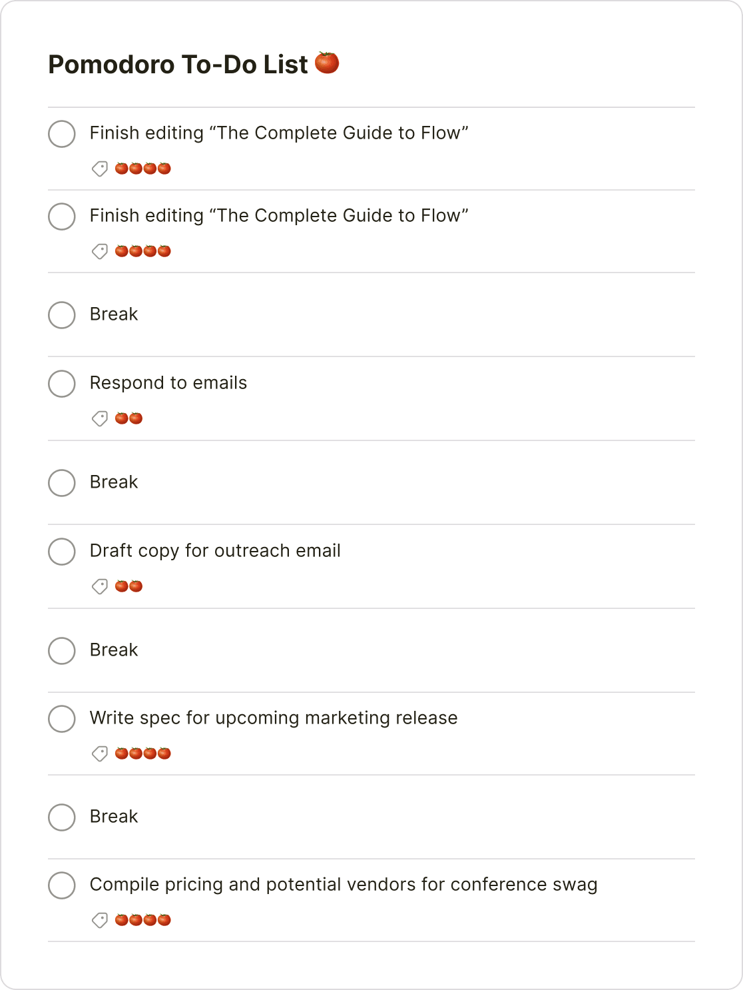Click the tomatoes under "Compile pricing" task

142,920
